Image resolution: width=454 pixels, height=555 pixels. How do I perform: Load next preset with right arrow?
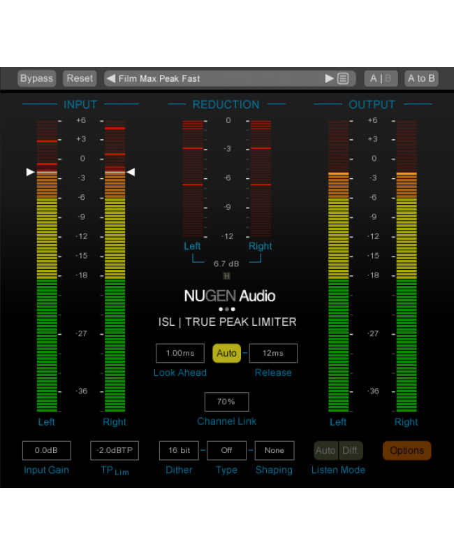[x=329, y=78]
